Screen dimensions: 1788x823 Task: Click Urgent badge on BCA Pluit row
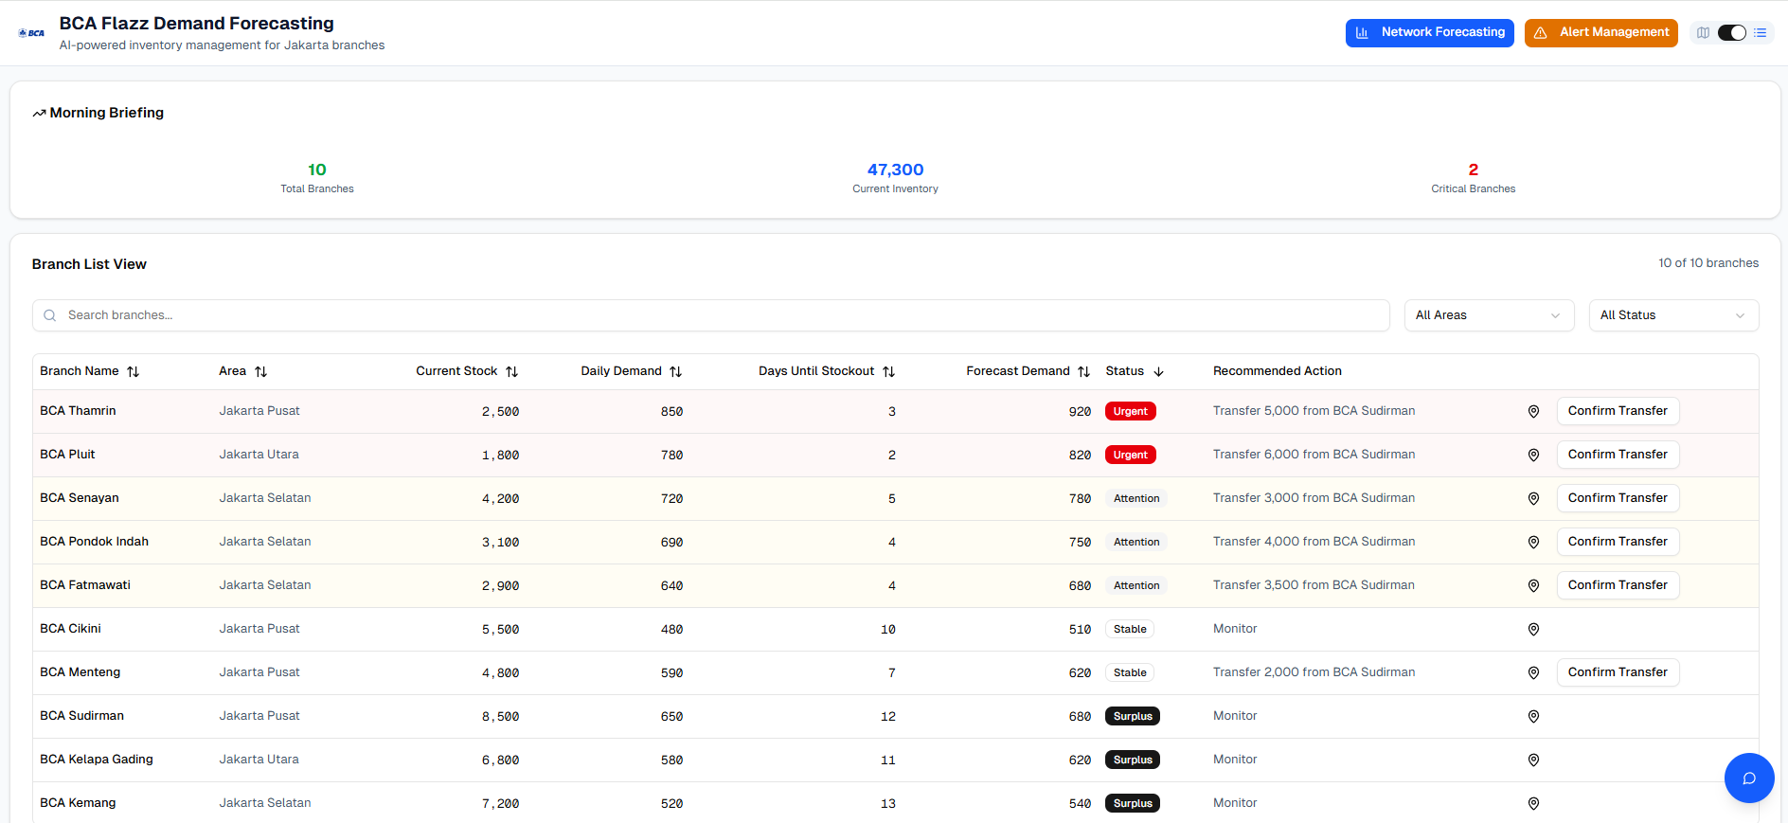click(x=1130, y=455)
